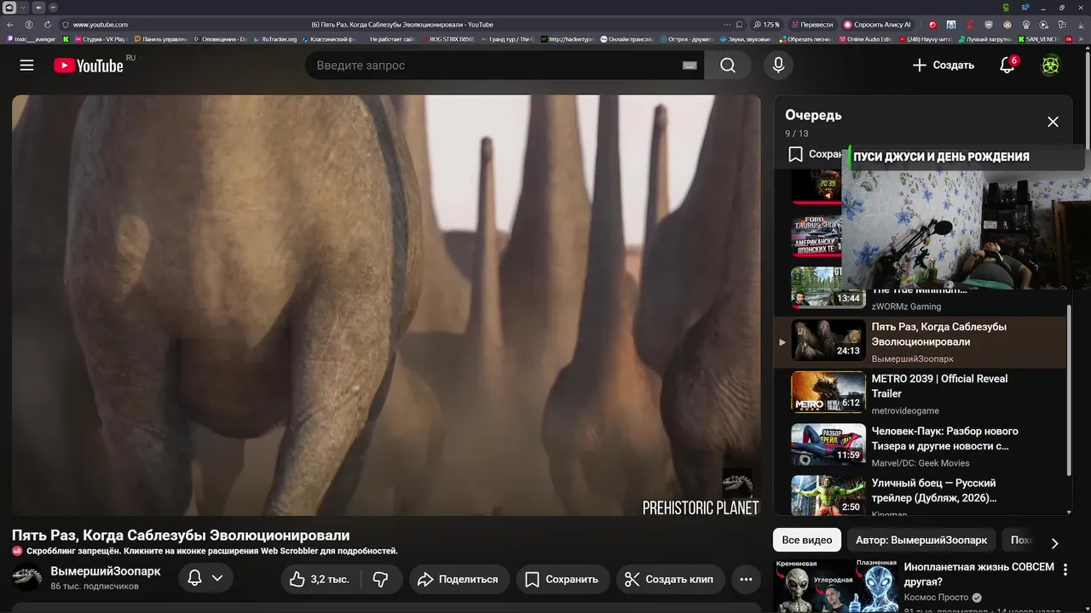Click the www.youtube.com address bar

point(101,25)
